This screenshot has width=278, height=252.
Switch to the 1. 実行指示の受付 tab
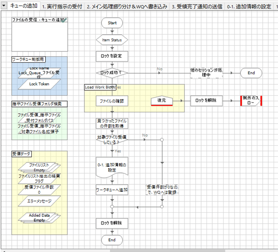[62, 6]
